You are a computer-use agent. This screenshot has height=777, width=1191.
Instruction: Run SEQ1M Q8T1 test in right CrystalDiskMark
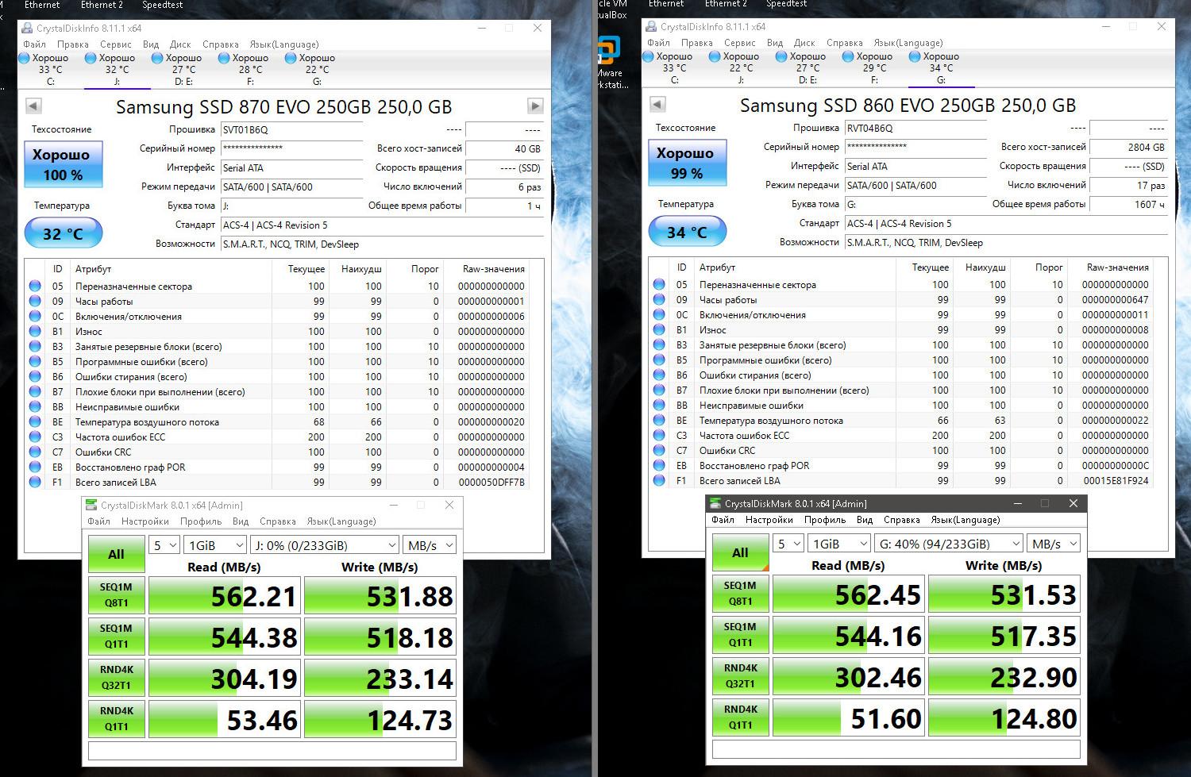(x=740, y=594)
